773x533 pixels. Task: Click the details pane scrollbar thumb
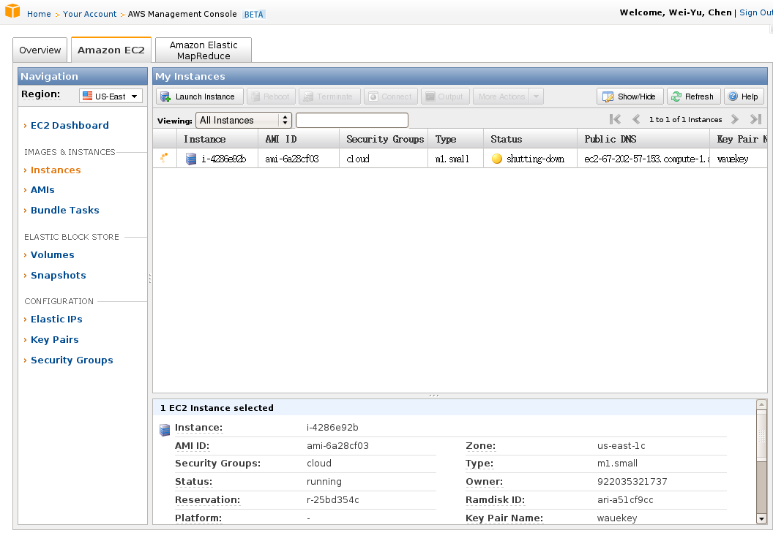click(762, 436)
